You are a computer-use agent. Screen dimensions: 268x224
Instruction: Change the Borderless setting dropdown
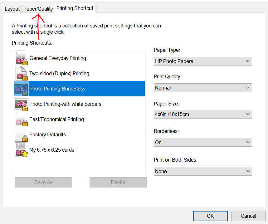click(x=203, y=143)
